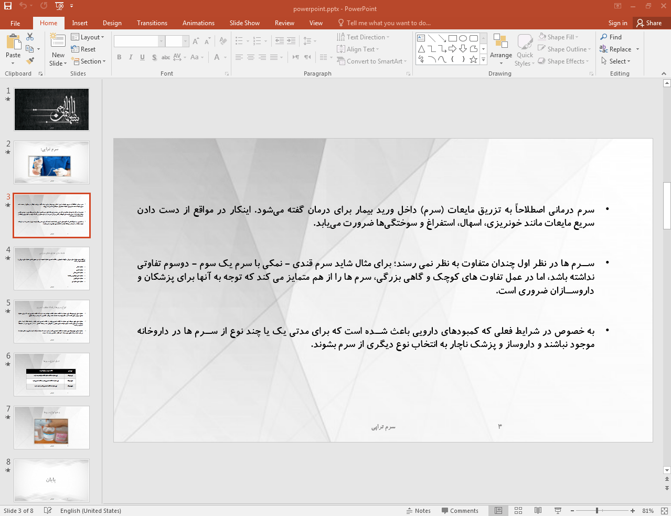
Task: Click the spell check status icon
Action: click(x=48, y=510)
